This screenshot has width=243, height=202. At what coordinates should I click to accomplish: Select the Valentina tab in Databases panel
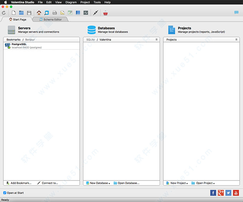(x=105, y=40)
